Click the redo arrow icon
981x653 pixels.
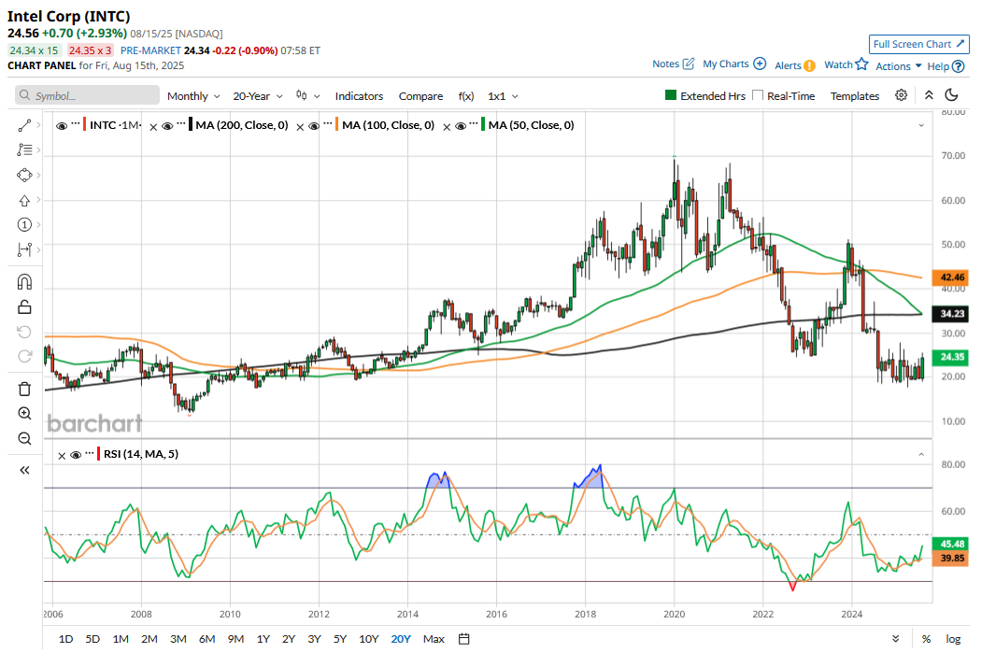(24, 356)
